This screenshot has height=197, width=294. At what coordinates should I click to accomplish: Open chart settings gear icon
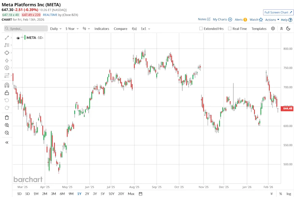[273, 28]
